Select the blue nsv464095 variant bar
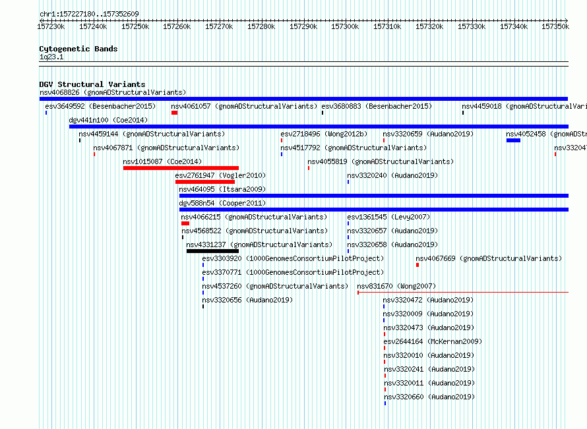This screenshot has height=429, width=587. pyautogui.click(x=374, y=196)
